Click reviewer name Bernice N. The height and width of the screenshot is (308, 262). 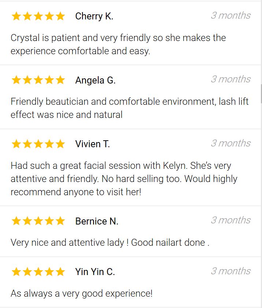pos(97,221)
